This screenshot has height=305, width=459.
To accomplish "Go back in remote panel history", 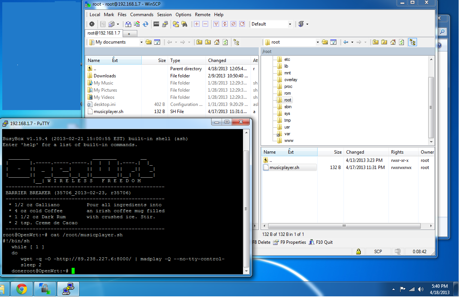I will click(x=346, y=42).
